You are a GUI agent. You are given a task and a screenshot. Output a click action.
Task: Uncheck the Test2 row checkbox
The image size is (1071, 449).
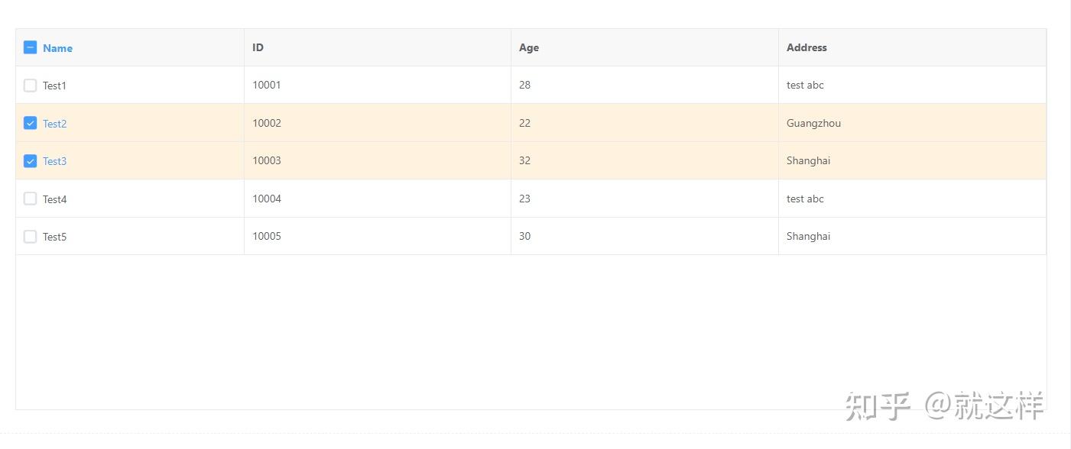30,122
